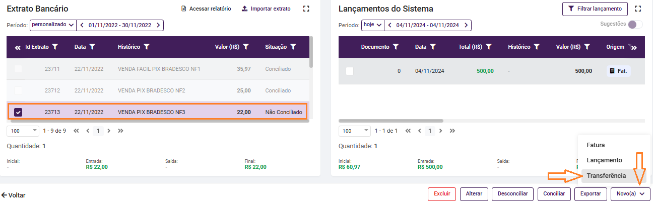This screenshot has height=204, width=653.
Task: Click the Conciliar button
Action: click(x=554, y=194)
